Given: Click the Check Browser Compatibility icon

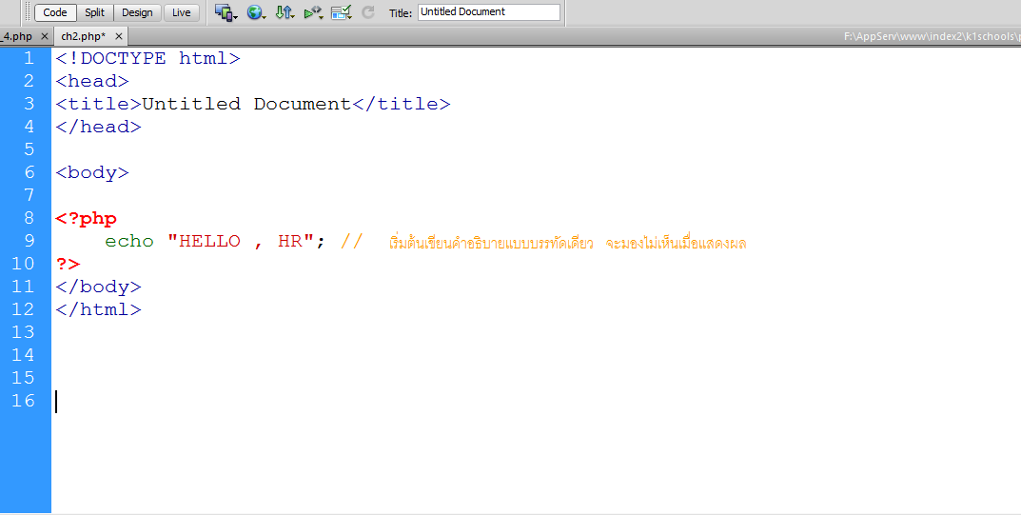Looking at the screenshot, I should tap(341, 12).
